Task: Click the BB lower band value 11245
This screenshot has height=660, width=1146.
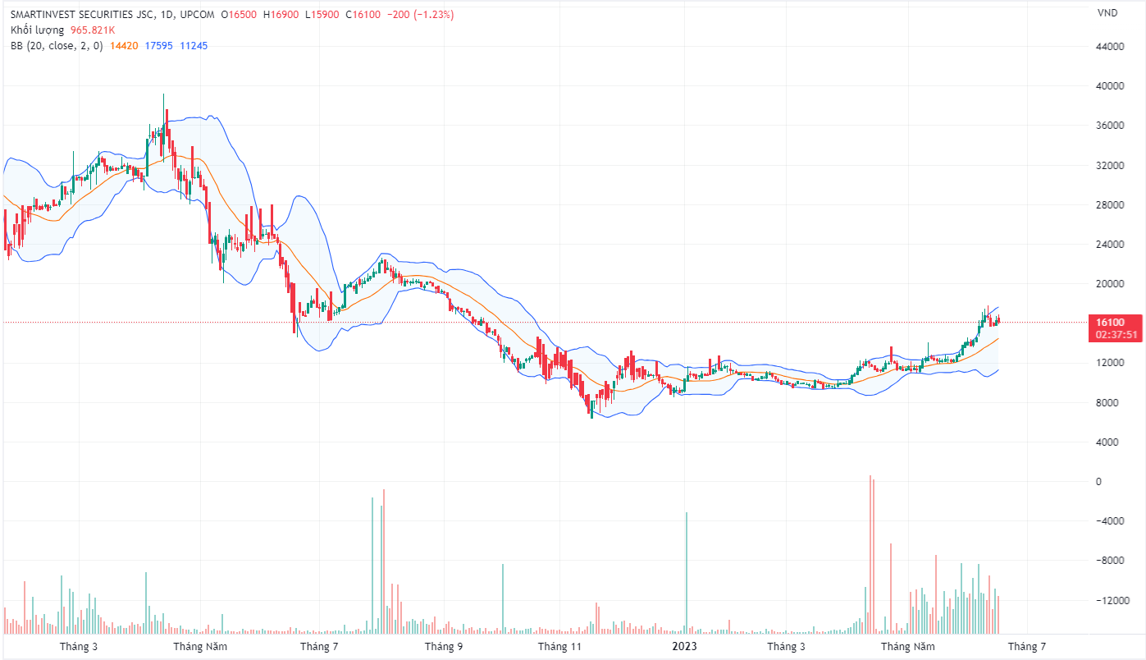Action: click(194, 46)
